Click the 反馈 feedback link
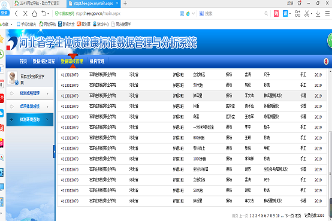Image resolution: width=332 pixels, height=221 pixels. (x=290, y=3)
